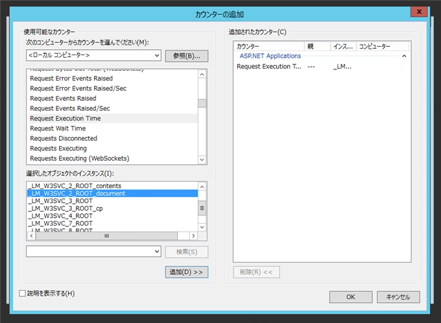This screenshot has width=441, height=323.
Task: Click counter list scroll down arrow
Action: pyautogui.click(x=202, y=160)
